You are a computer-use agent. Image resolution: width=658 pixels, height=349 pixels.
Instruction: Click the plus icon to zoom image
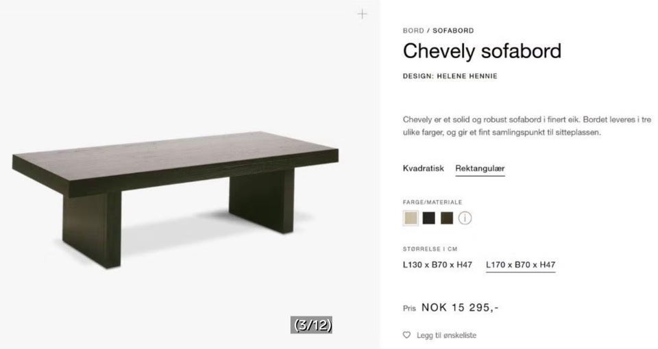[x=362, y=14]
